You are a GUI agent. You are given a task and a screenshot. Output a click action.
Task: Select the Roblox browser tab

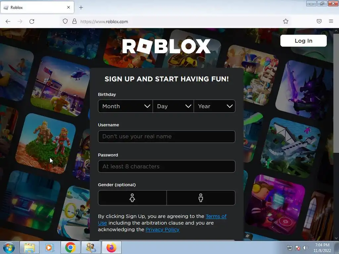[37, 7]
